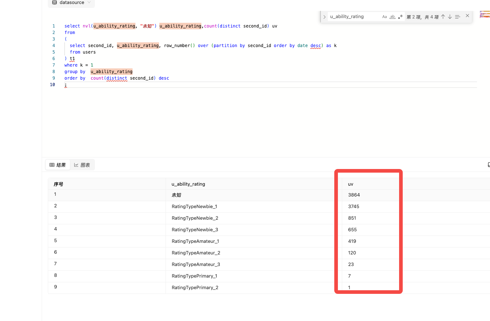Viewport: 490px width, 321px height.
Task: Switch to the 结果 tab
Action: (58, 165)
